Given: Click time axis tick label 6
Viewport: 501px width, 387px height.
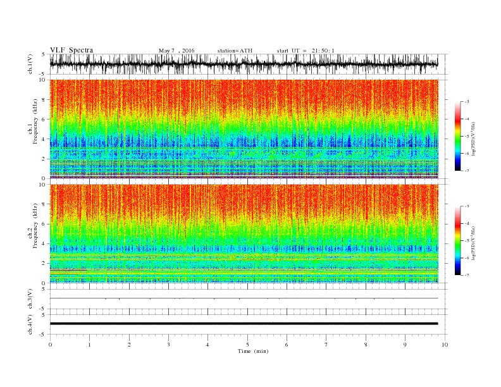Looking at the screenshot, I should click(x=287, y=345).
